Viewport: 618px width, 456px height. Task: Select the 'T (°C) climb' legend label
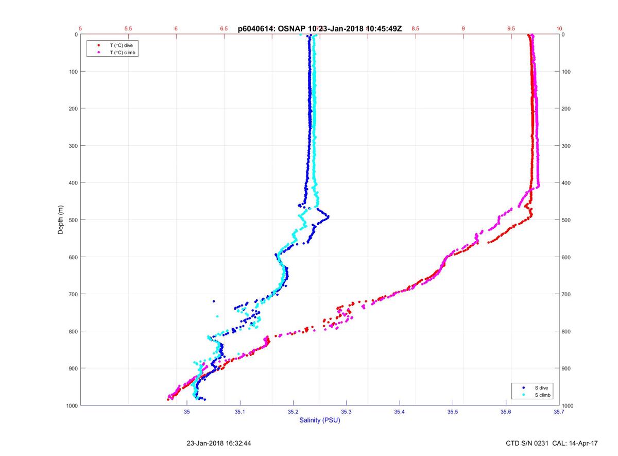pyautogui.click(x=123, y=53)
